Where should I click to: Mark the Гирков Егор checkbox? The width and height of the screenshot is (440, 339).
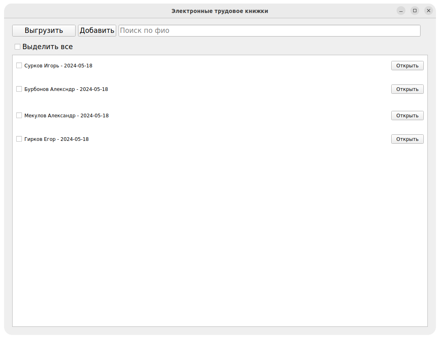[19, 139]
